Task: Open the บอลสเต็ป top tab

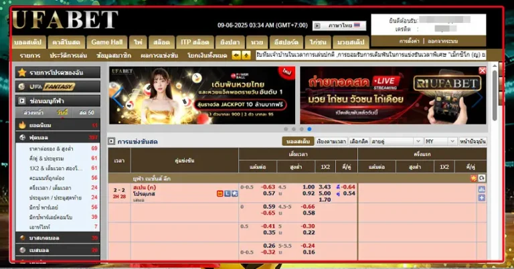Action: (x=28, y=42)
